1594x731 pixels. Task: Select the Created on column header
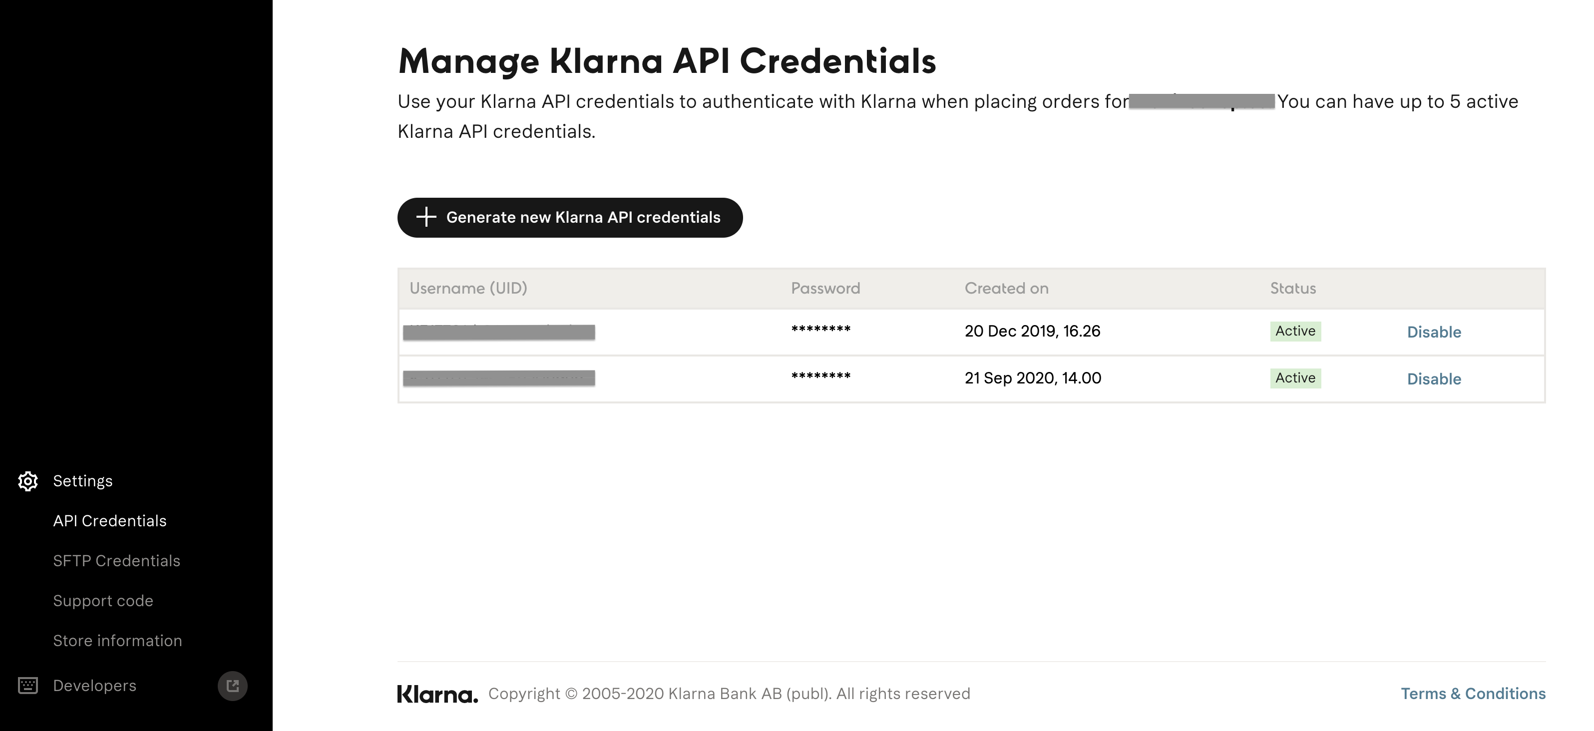pos(1006,288)
